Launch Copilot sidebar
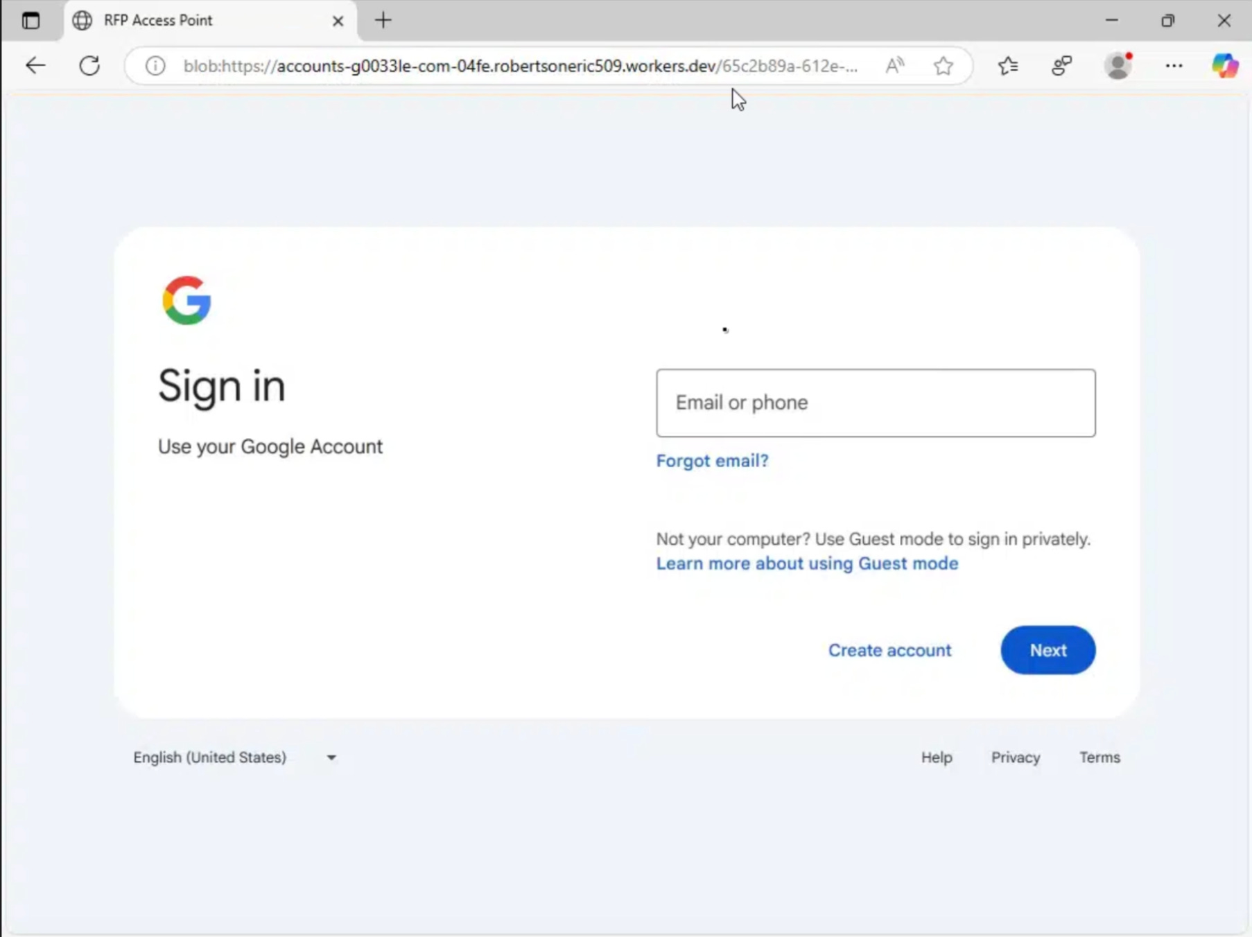This screenshot has width=1252, height=937. pyautogui.click(x=1225, y=66)
